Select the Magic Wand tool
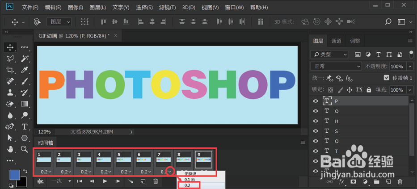Viewport: 417px width, 189px height. click(x=25, y=59)
